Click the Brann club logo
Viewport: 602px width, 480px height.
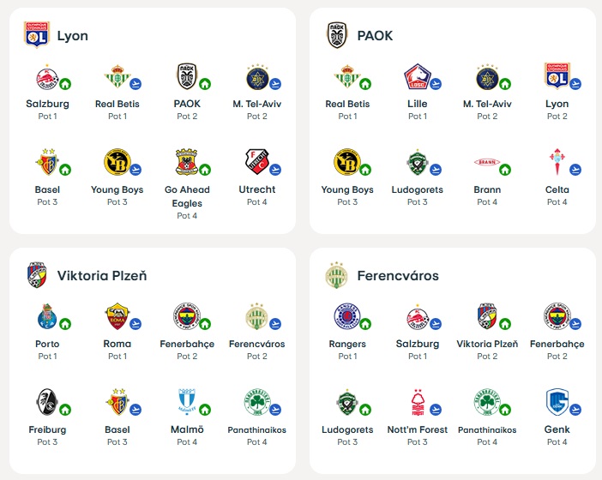[486, 162]
